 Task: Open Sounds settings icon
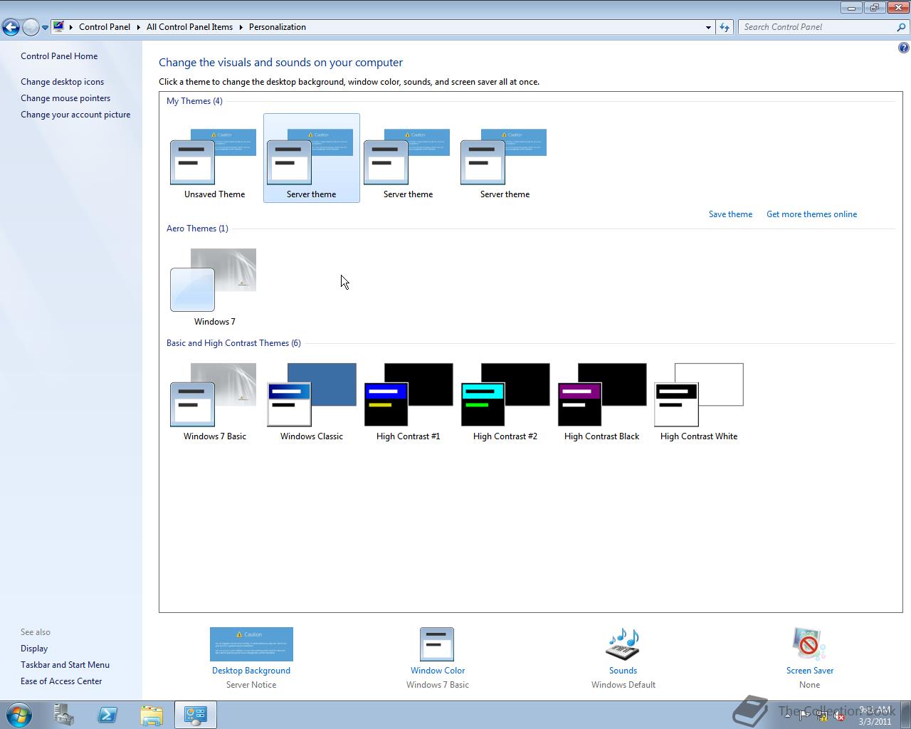623,644
